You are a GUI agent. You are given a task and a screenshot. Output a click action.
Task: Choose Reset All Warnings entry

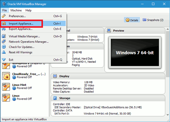coord(34,52)
